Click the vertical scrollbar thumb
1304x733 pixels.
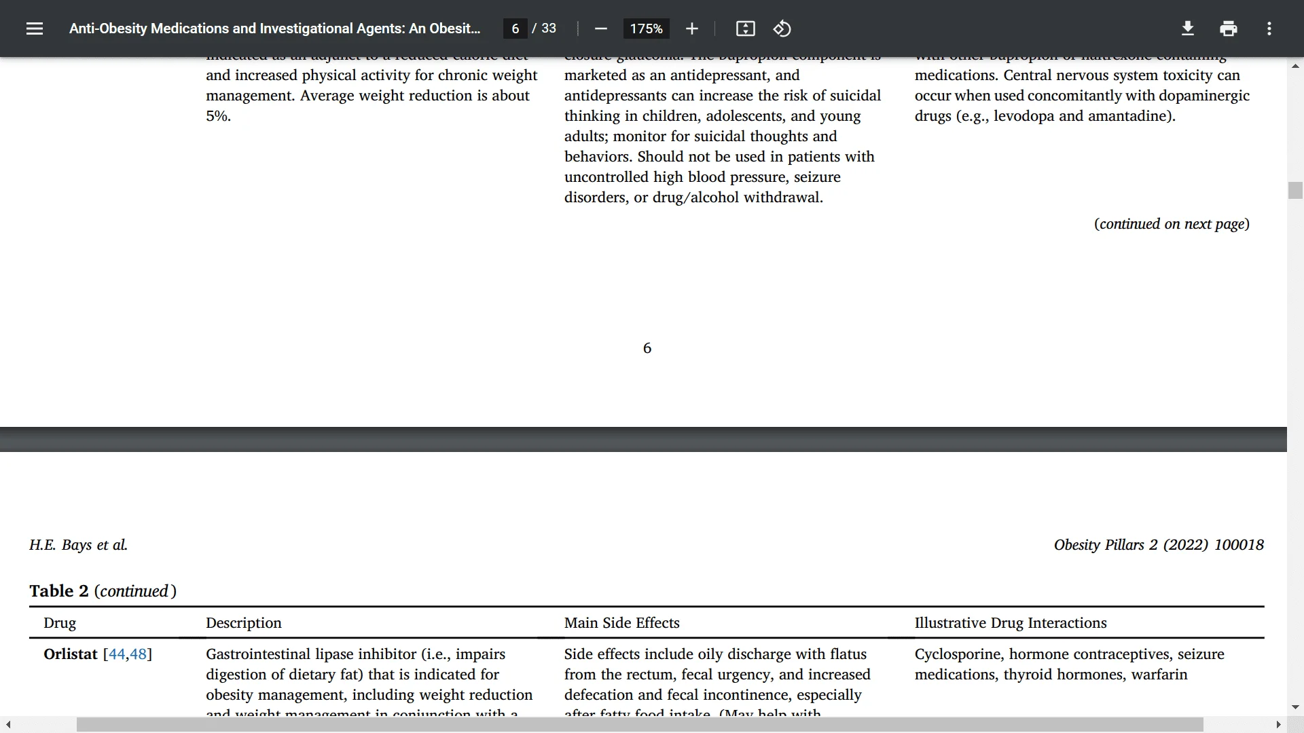pyautogui.click(x=1295, y=190)
